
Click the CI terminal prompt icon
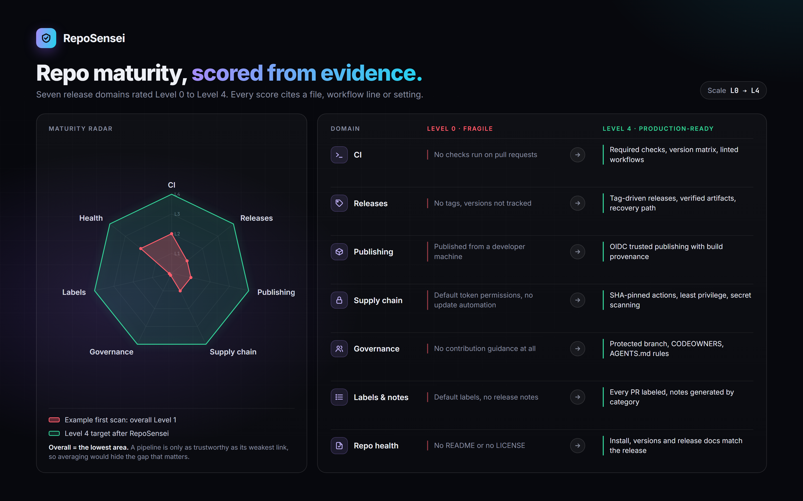tap(339, 155)
